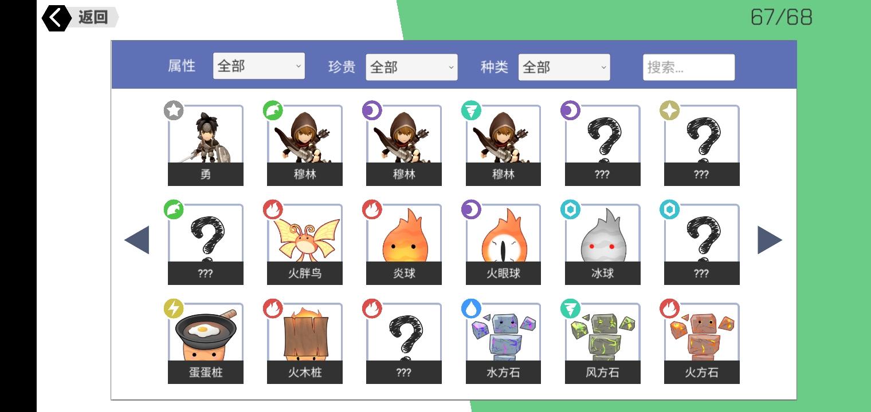This screenshot has height=412, width=871.
Task: Click the water drop icon on 水方石
Action: [471, 308]
